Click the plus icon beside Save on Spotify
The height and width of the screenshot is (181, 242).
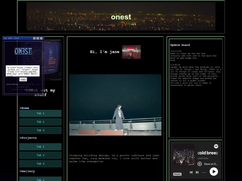tap(199, 164)
